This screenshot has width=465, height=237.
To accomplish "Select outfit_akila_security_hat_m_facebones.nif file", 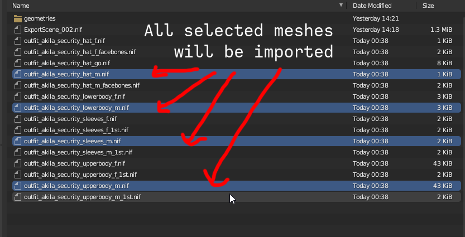I will (x=237, y=86).
